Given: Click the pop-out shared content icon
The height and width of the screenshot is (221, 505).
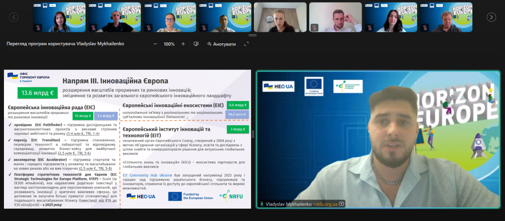Looking at the screenshot, I should point(196,44).
